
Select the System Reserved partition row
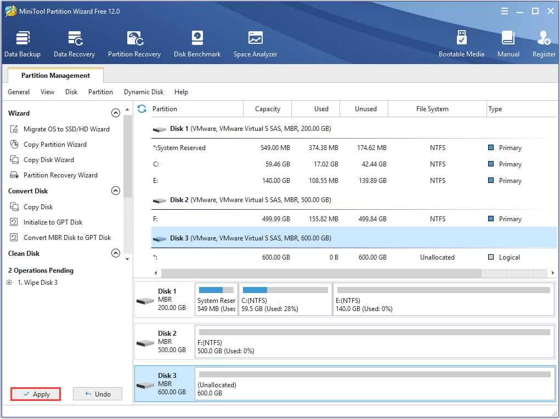354,148
